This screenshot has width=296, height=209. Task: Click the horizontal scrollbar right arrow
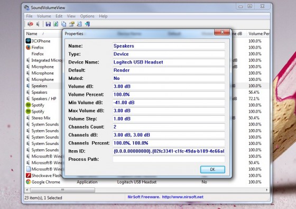[x=267, y=190]
